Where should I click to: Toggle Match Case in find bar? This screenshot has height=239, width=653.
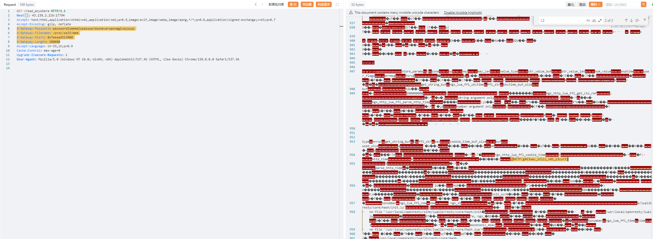[x=588, y=20]
